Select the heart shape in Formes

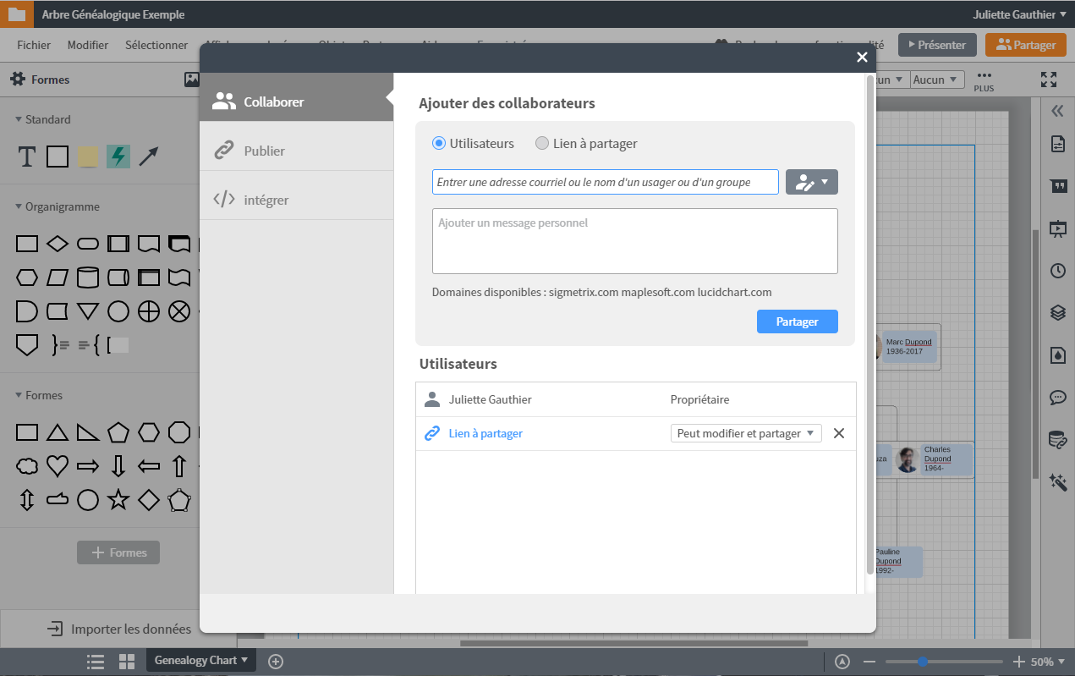tap(58, 465)
